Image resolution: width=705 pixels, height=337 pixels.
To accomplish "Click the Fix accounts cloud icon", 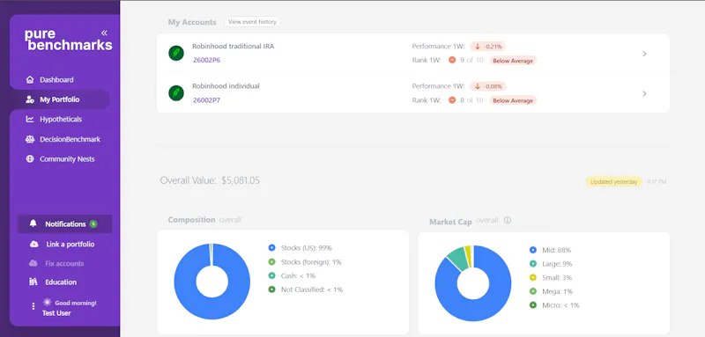I will (x=33, y=263).
